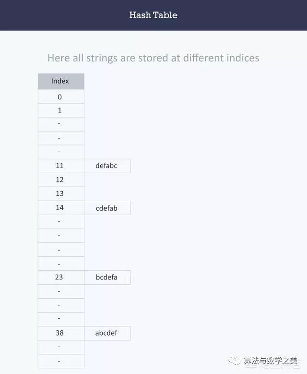Click the bcdefa string cell
307x374 pixels.
point(106,277)
